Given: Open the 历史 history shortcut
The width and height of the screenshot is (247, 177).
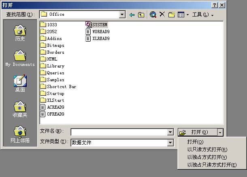Looking at the screenshot, I should point(20,33).
